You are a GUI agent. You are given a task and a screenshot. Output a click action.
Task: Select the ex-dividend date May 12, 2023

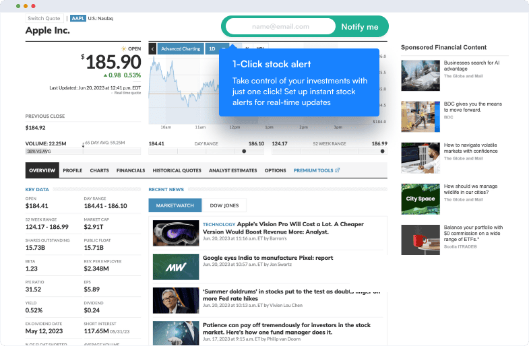[x=44, y=331]
